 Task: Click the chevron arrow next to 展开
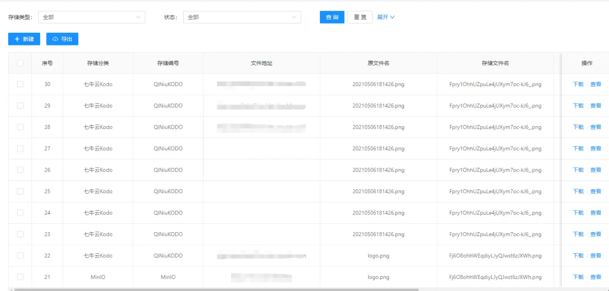tap(392, 17)
